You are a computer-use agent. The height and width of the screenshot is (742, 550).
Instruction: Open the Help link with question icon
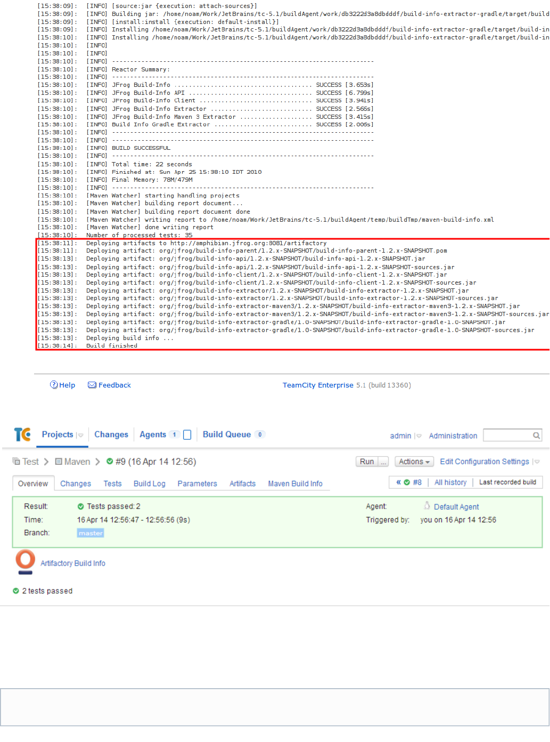[x=62, y=385]
